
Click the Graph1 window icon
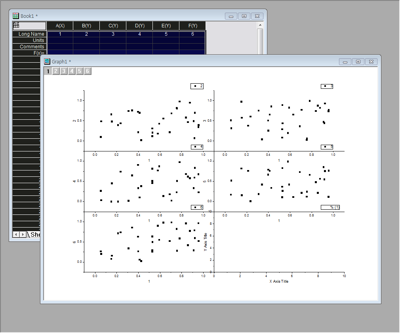click(x=47, y=61)
